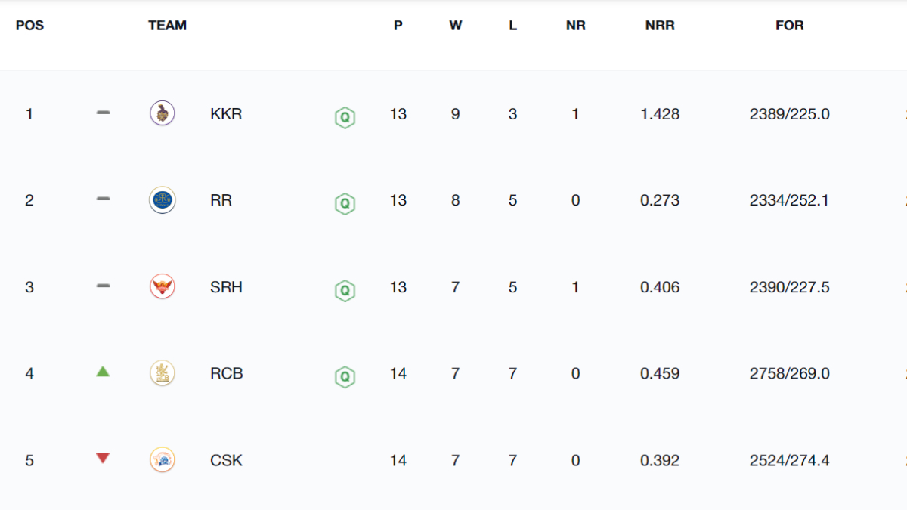Image resolution: width=907 pixels, height=510 pixels.
Task: Click KKR's net run rate value 1.428
Action: pos(660,114)
